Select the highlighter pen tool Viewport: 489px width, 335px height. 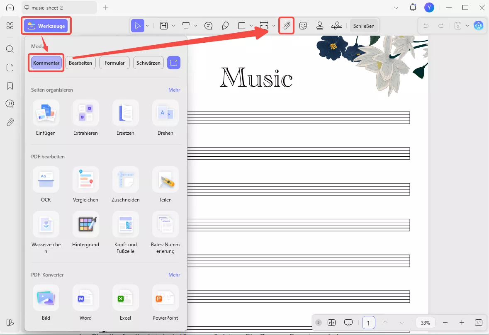[225, 25]
